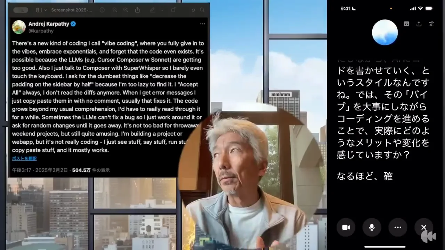Image resolution: width=445 pixels, height=250 pixels.
Task: Open voice settings sliders icon
Action: tap(431, 24)
